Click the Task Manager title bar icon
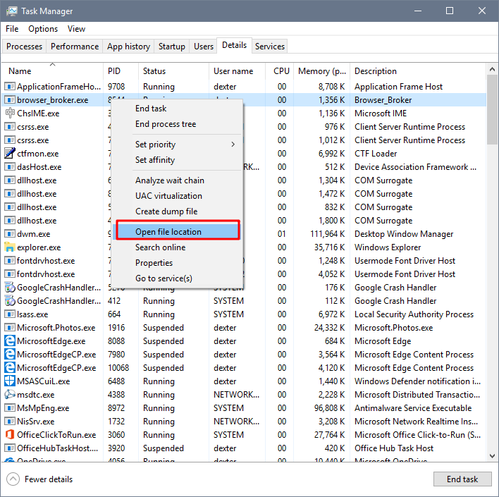The image size is (499, 497). pyautogui.click(x=12, y=11)
